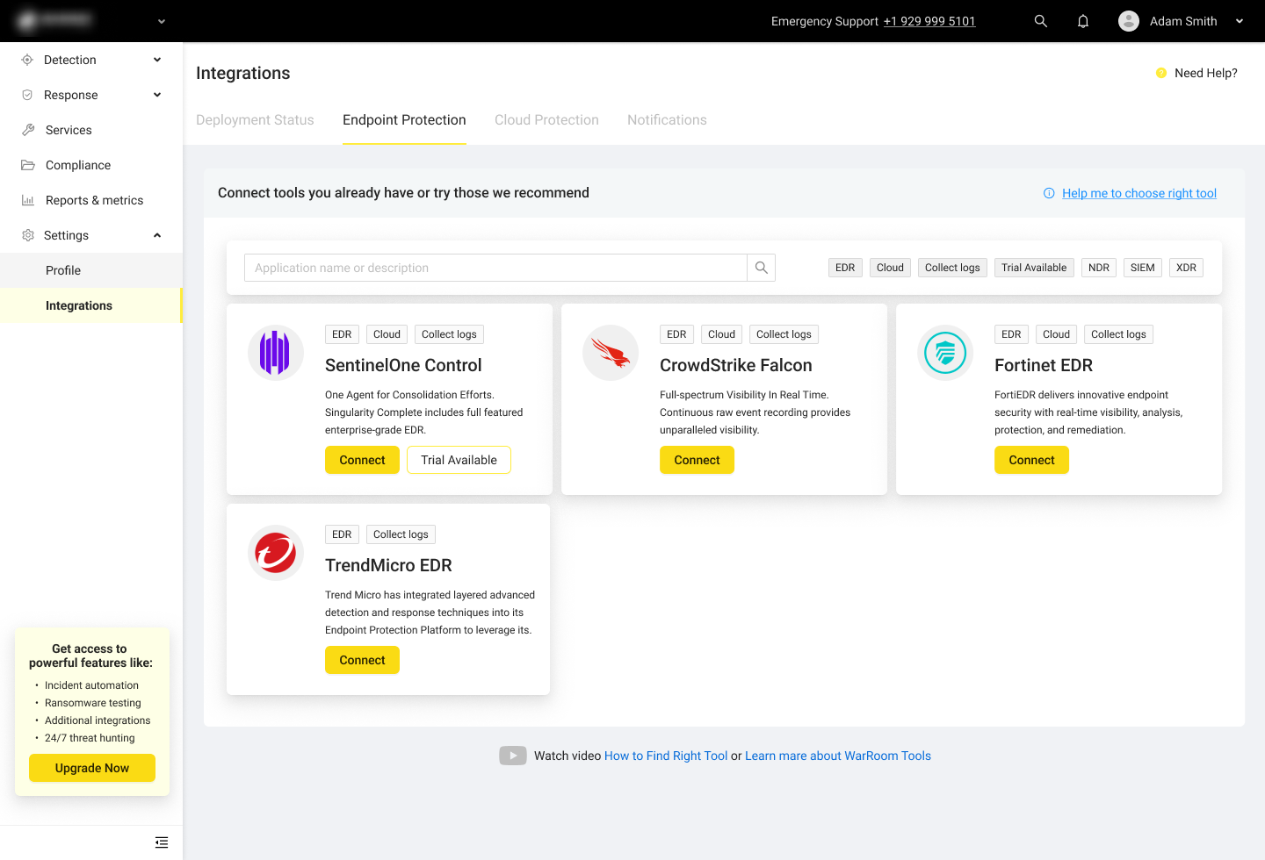Screen dimensions: 1265x860
Task: Collapse the Settings menu chevron
Action: tap(157, 235)
